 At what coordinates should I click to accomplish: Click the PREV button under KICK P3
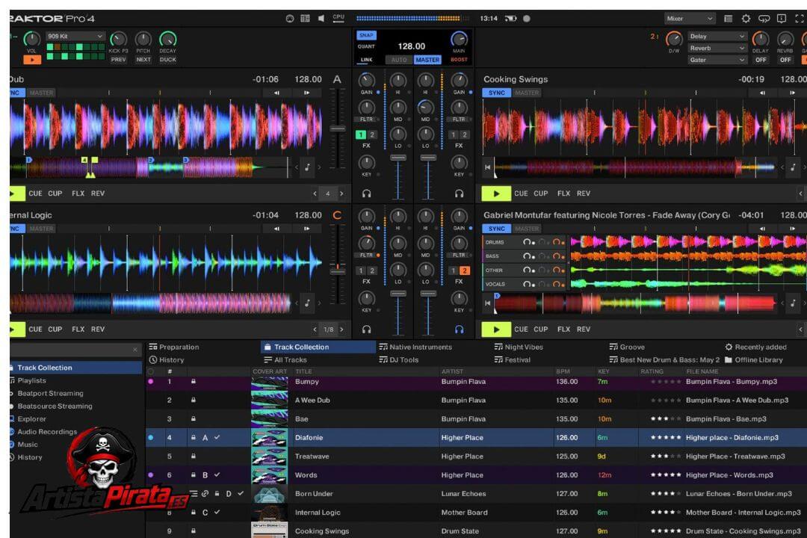118,60
